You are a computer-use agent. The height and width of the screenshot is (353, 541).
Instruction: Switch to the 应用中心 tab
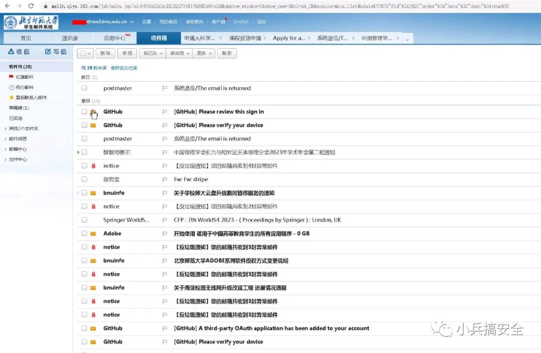tap(115, 38)
